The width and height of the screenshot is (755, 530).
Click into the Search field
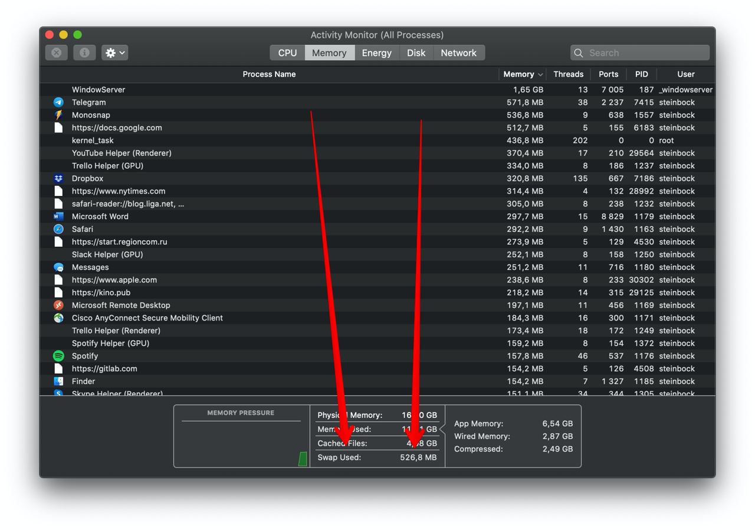(x=640, y=53)
